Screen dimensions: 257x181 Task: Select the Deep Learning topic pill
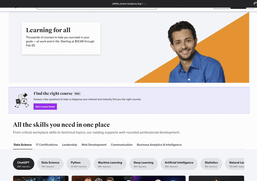point(143,164)
